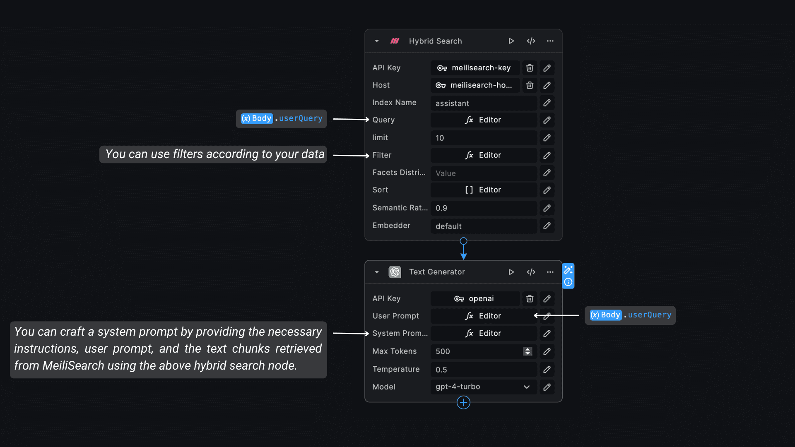Open the System Prompt Editor button
The width and height of the screenshot is (795, 447).
point(484,334)
